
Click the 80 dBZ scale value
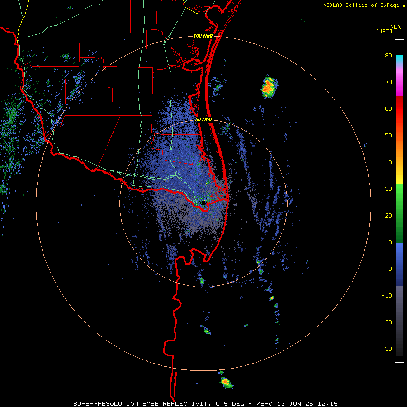click(388, 56)
